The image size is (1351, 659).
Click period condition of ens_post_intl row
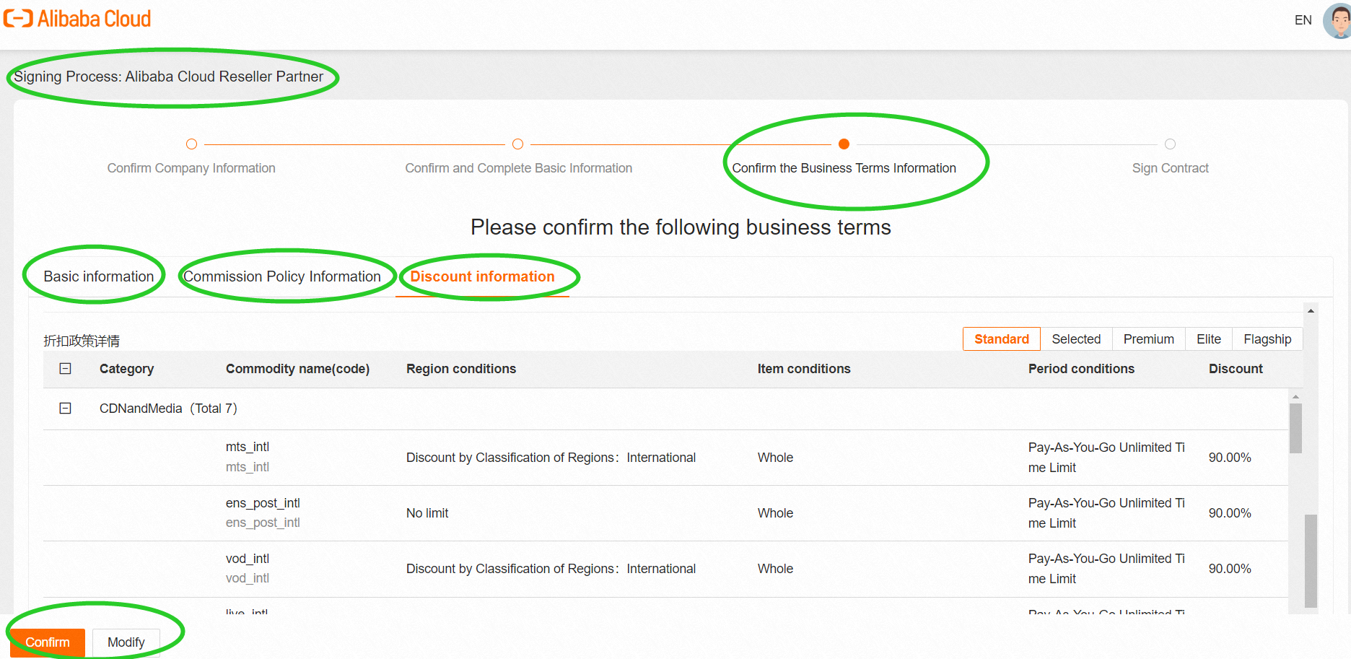pyautogui.click(x=1106, y=513)
